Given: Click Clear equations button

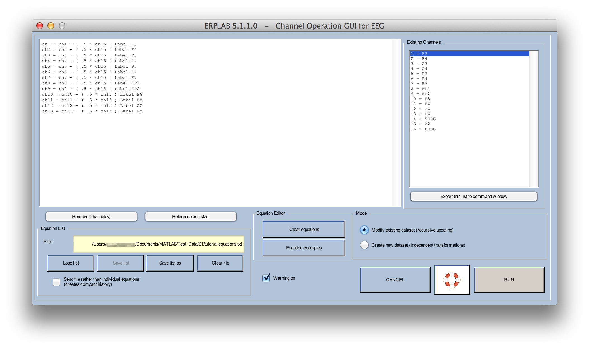Looking at the screenshot, I should coord(304,229).
